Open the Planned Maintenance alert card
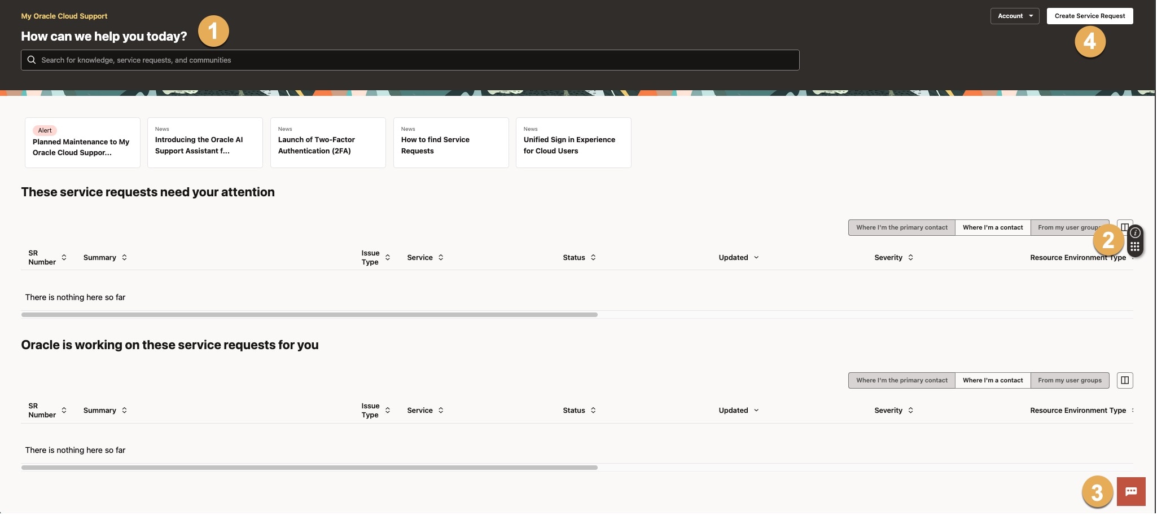Screen dimensions: 1166x524 tap(82, 143)
